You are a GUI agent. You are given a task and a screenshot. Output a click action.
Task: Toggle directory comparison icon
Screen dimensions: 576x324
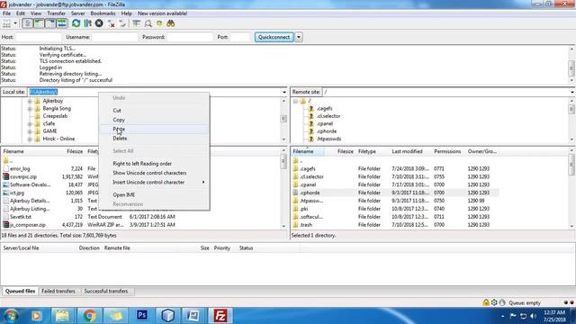(148, 24)
